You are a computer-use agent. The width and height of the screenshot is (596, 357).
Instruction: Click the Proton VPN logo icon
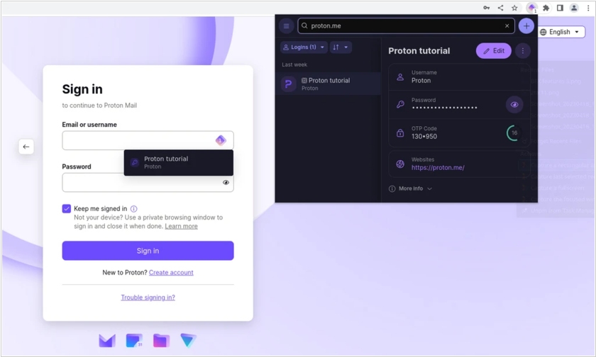tap(188, 341)
